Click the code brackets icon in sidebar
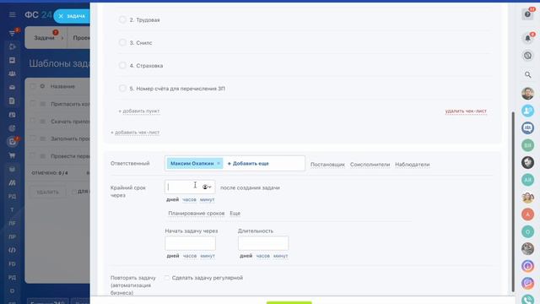The height and width of the screenshot is (304, 540). coord(12,250)
